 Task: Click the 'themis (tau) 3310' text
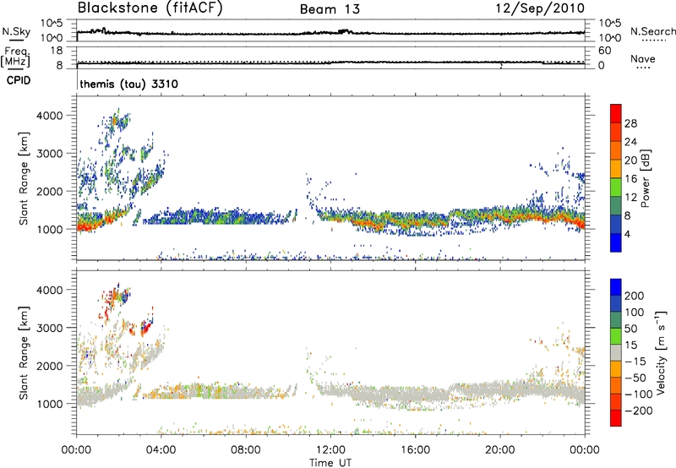[129, 84]
